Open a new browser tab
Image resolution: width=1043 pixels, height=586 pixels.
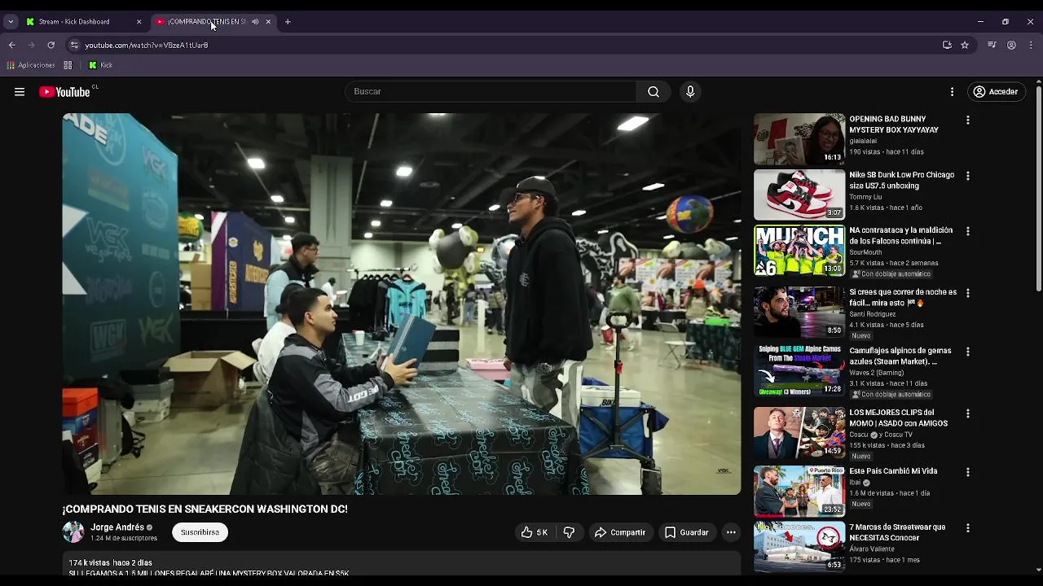coord(288,22)
